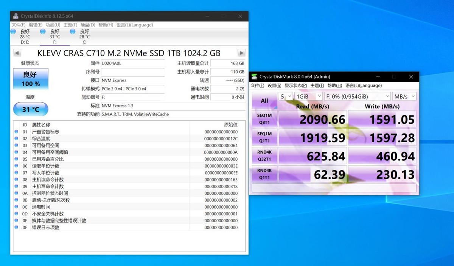Image resolution: width=454 pixels, height=266 pixels.
Task: Click the CrystalDiskInfo title bar app icon
Action: coord(15,16)
